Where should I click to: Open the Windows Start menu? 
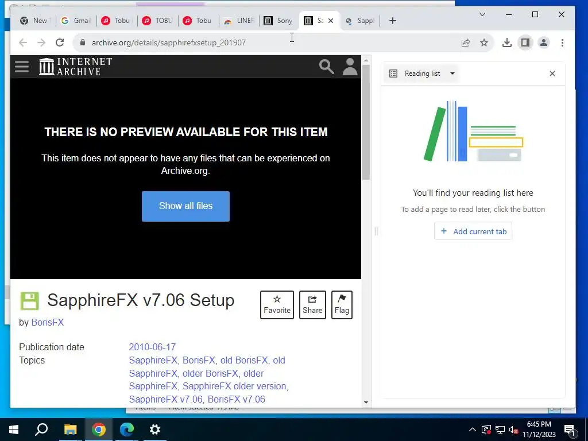(14, 430)
